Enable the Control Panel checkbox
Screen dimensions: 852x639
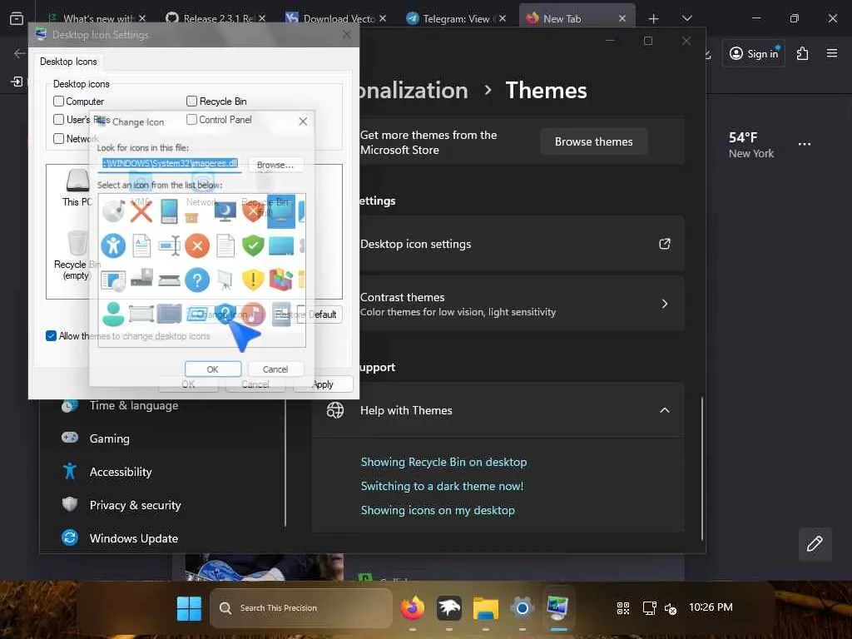click(191, 119)
